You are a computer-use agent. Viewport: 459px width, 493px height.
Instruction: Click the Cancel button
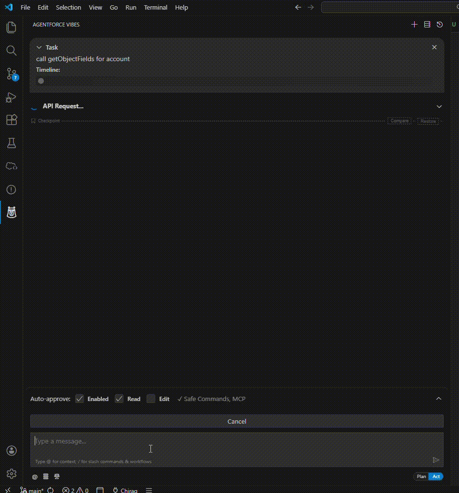pyautogui.click(x=237, y=421)
